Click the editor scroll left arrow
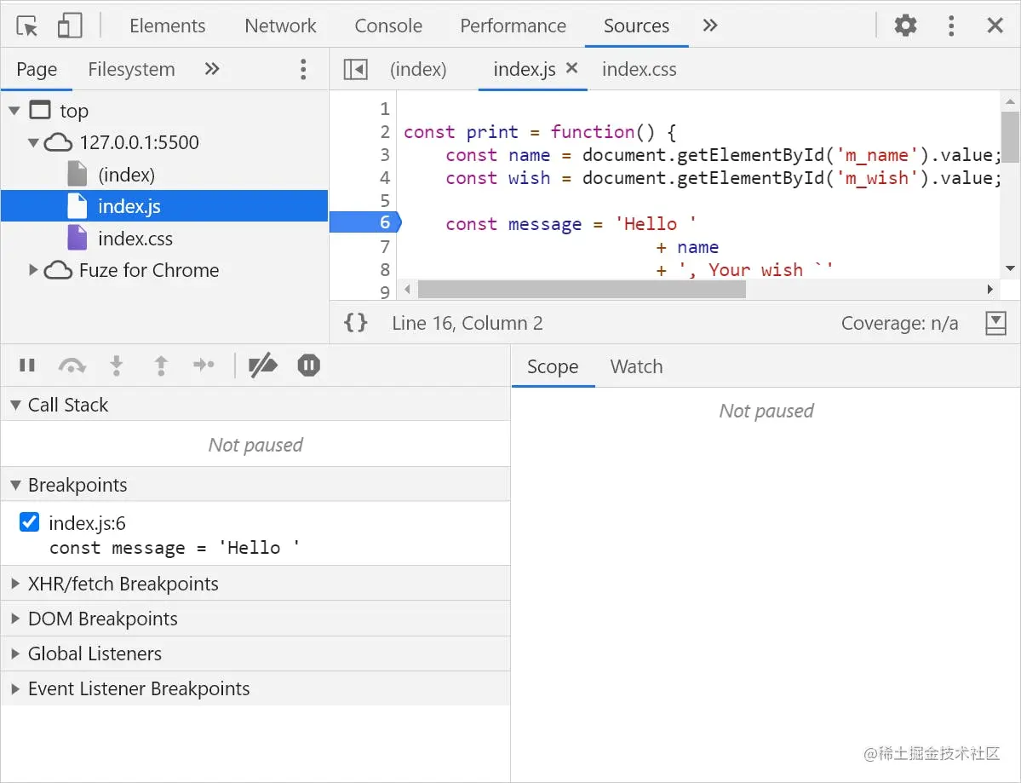This screenshot has height=783, width=1021. click(x=408, y=289)
